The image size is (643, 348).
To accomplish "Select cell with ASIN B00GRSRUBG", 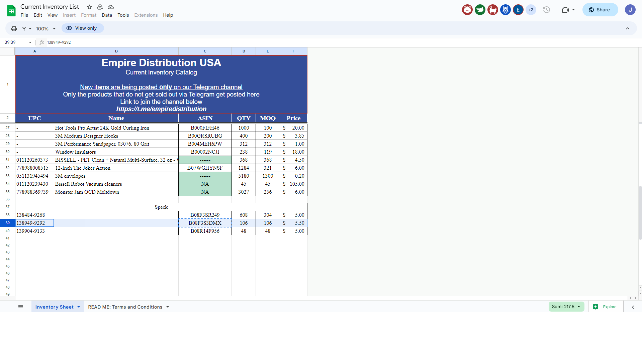I will point(205,136).
